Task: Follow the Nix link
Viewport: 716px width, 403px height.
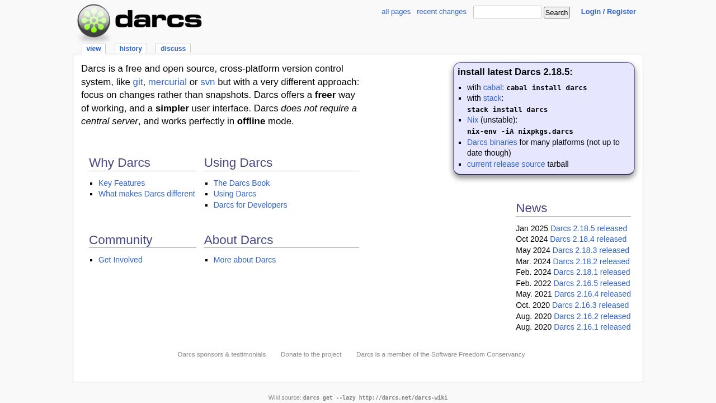Action: click(473, 120)
